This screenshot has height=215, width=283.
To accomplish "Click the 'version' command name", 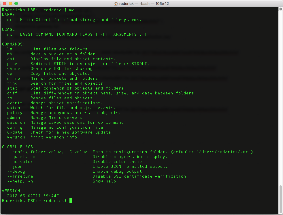I will coord(16,137).
